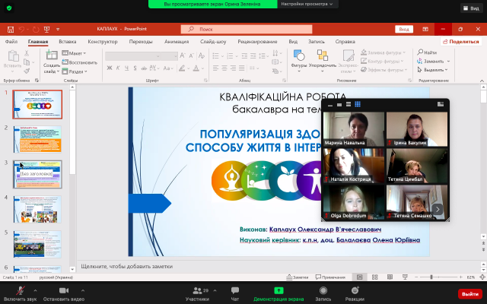The height and width of the screenshot is (304, 487).
Task: Switch to the Вставка ribbon tab
Action: [x=67, y=42]
